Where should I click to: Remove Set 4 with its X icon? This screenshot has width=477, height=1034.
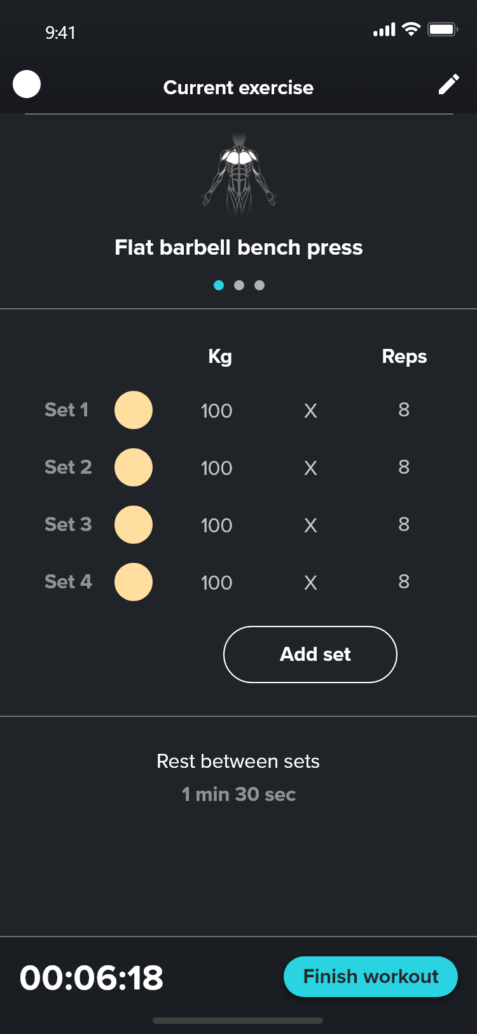(x=310, y=583)
